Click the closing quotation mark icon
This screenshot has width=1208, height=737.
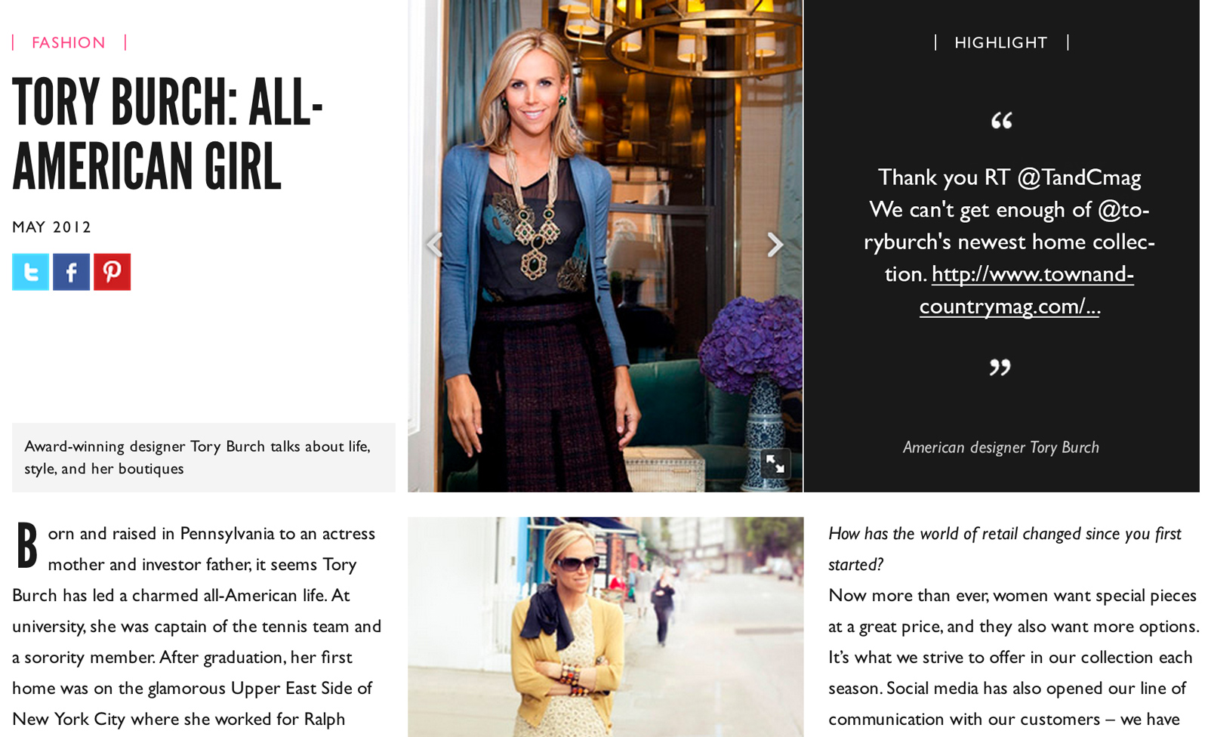point(1000,367)
